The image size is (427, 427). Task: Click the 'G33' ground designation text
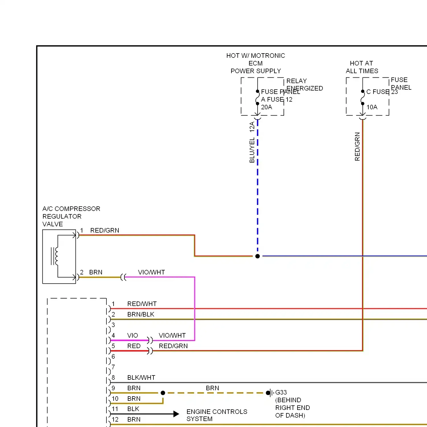[281, 392]
